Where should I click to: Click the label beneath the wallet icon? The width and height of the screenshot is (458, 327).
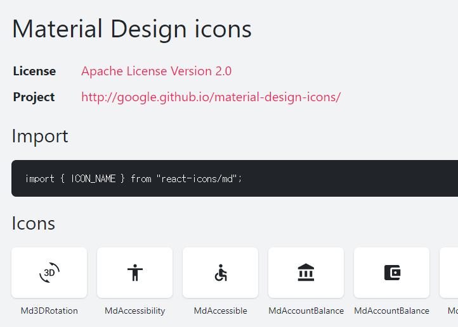tap(391, 311)
